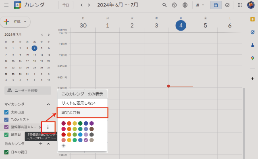
Task: Pick the brown color swatch
Action: click(92, 129)
